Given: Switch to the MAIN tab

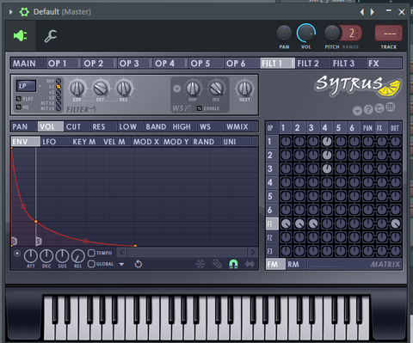Looking at the screenshot, I should click(x=28, y=63).
